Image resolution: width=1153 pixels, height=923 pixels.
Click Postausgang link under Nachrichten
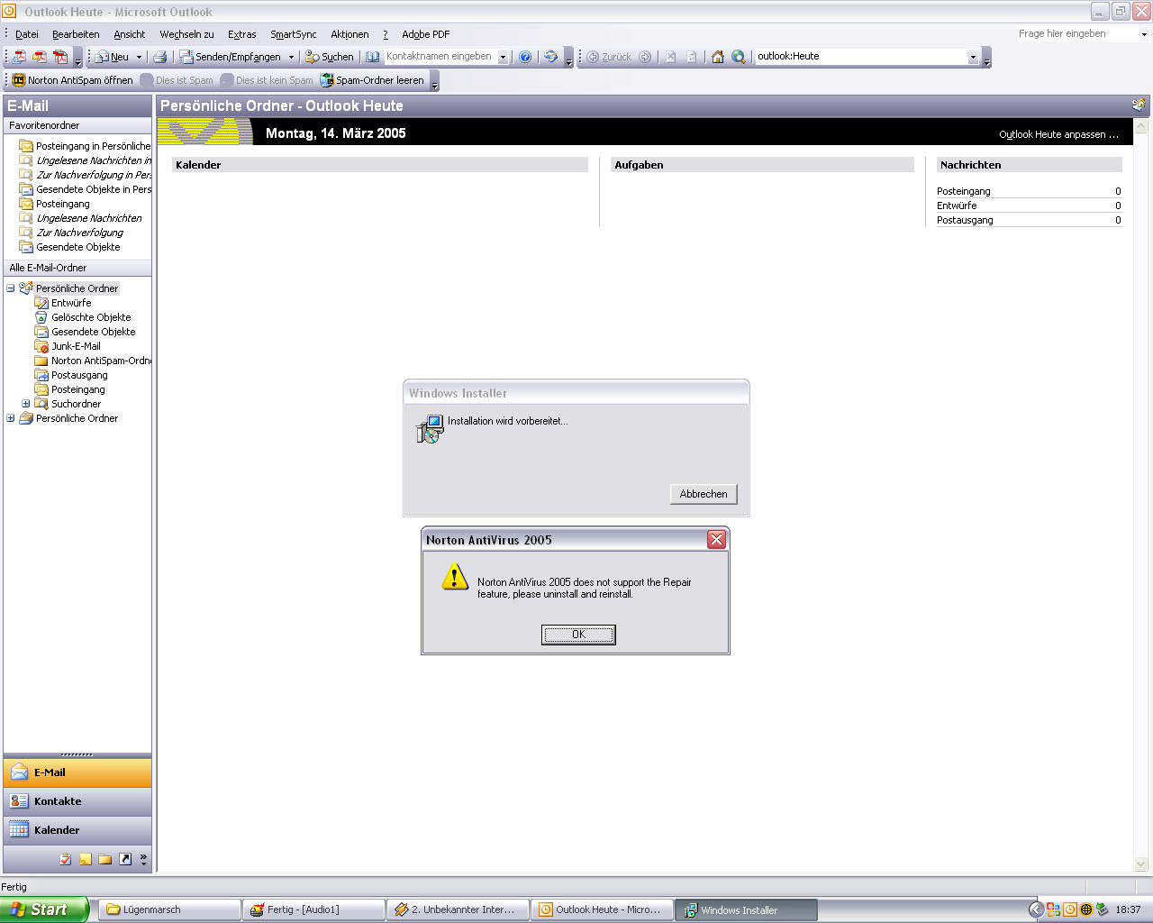(x=965, y=220)
